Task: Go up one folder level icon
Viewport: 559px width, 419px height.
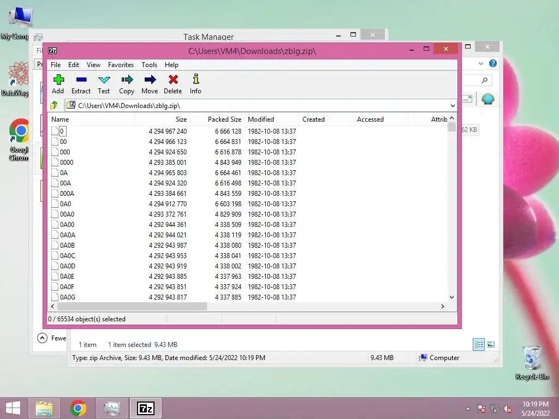Action: [x=54, y=105]
